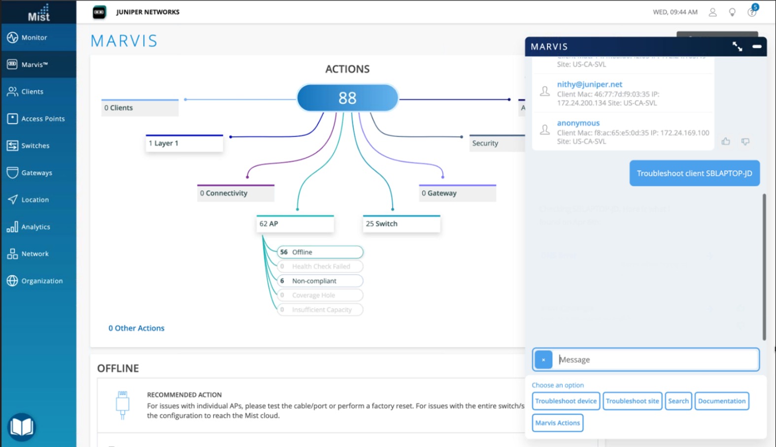Image resolution: width=776 pixels, height=447 pixels.
Task: Open nithy@juniper.net client link
Action: [x=589, y=84]
